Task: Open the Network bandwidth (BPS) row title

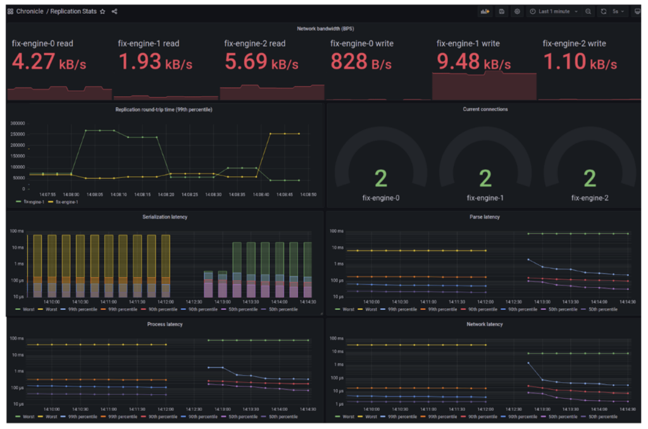Action: [325, 28]
